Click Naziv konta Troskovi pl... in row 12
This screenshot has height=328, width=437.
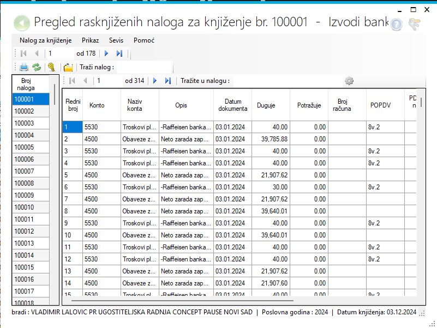140,259
